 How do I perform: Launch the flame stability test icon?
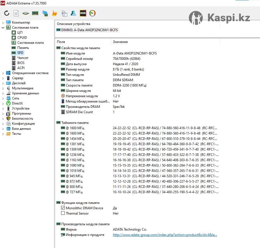coord(54,13)
